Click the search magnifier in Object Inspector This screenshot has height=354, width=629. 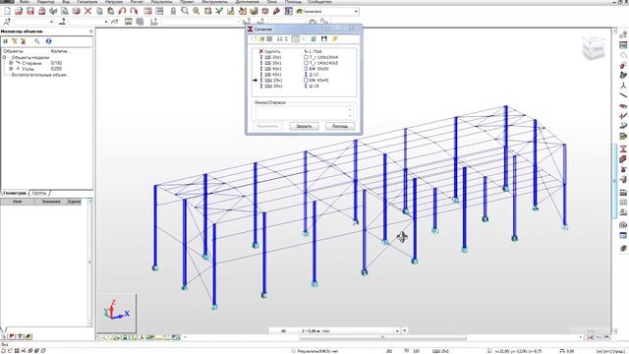[37, 41]
